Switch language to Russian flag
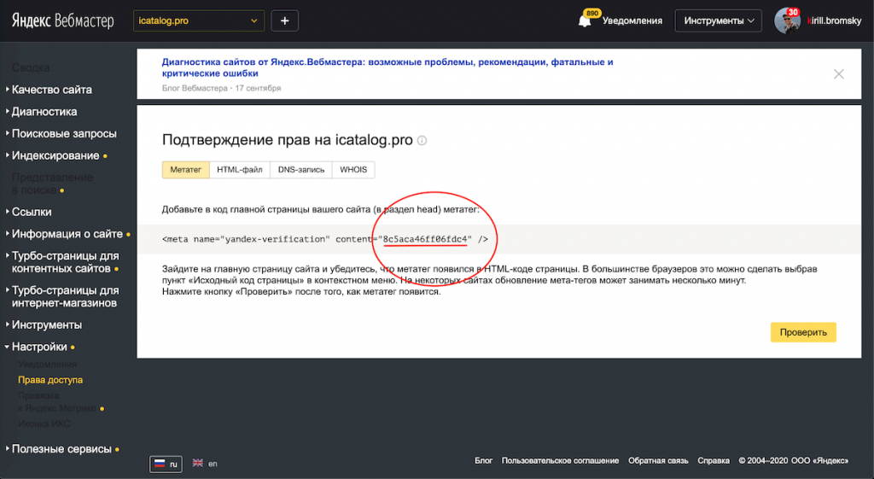The width and height of the screenshot is (874, 479). point(166,464)
